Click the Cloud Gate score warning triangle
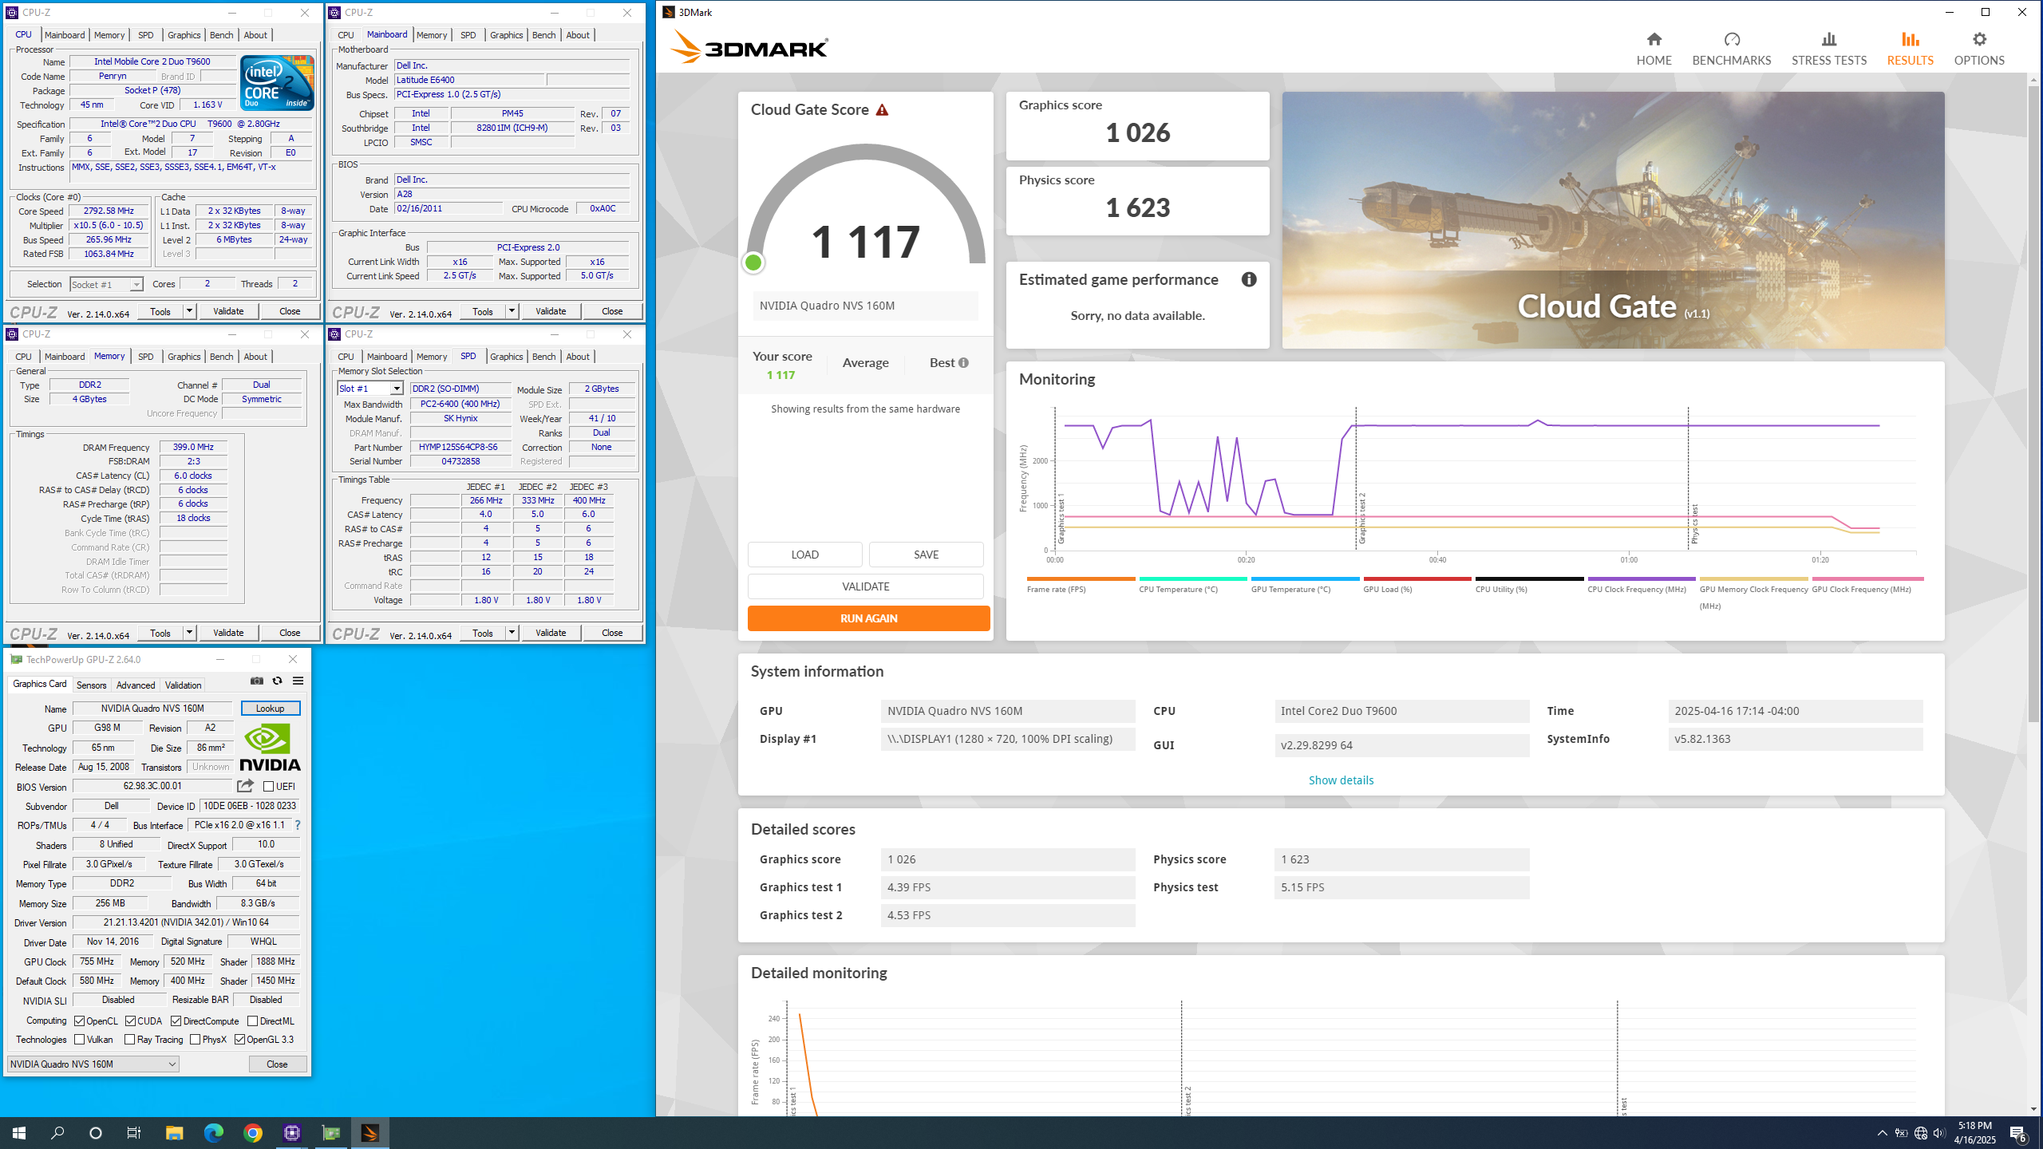The height and width of the screenshot is (1149, 2043). (882, 110)
